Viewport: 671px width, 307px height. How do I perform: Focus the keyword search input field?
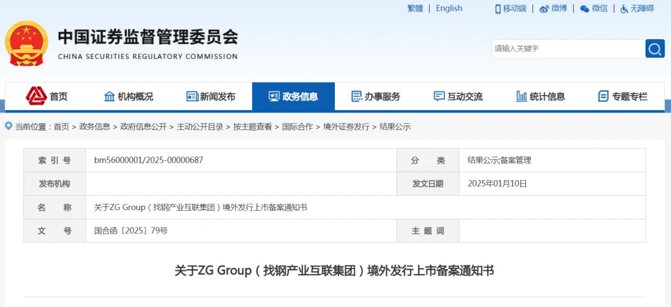point(568,48)
